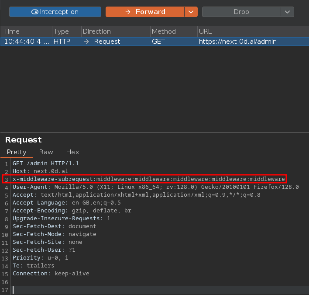Expand the Drop dropdown arrow
Viewport: 309px width, 295px height.
pos(287,12)
